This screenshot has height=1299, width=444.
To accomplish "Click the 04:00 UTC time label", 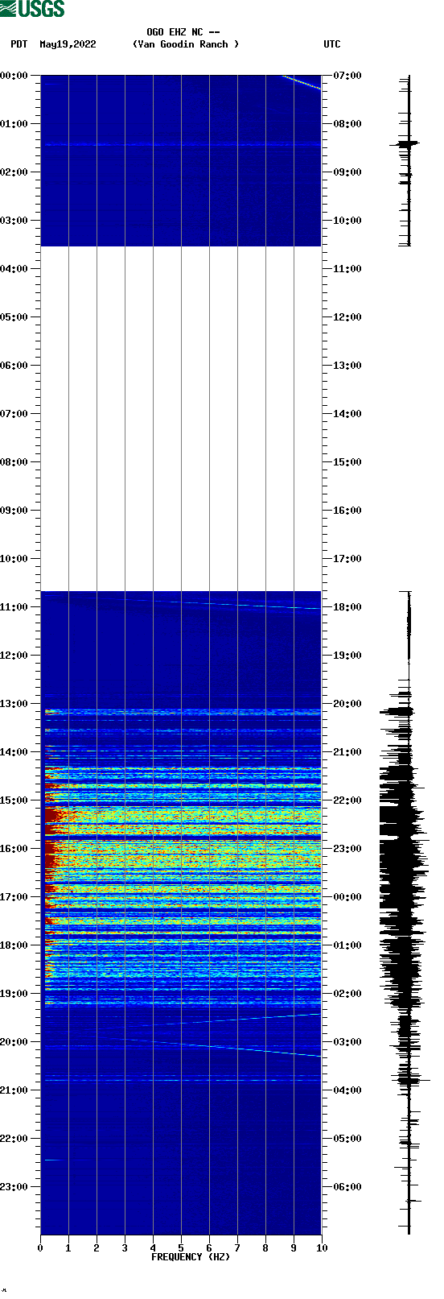I will [x=347, y=1090].
